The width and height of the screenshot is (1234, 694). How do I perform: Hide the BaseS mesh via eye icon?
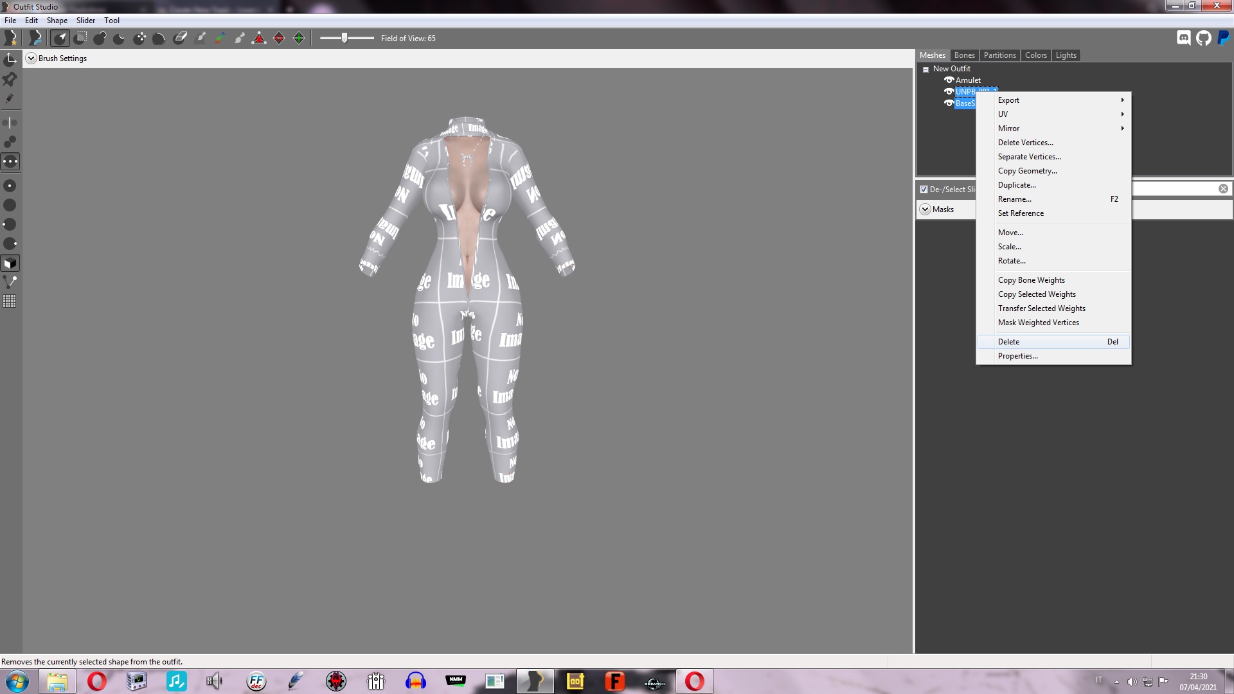pyautogui.click(x=949, y=103)
